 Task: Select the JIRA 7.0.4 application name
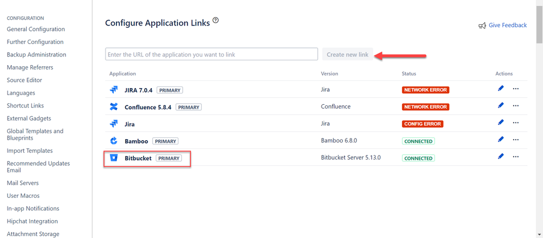pos(139,90)
